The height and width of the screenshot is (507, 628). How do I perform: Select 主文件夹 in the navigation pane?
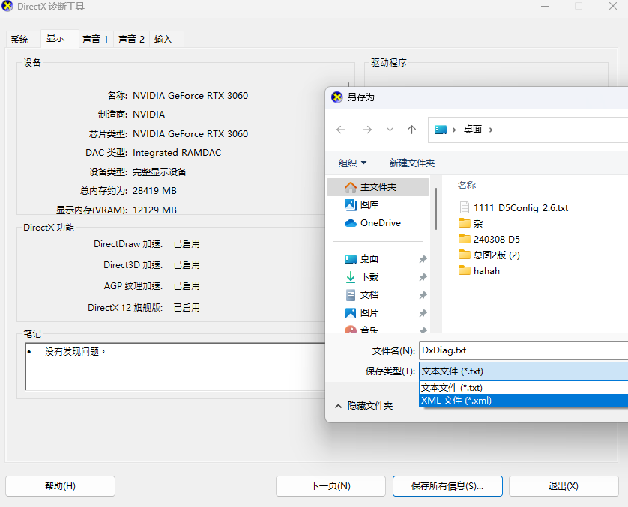point(378,187)
